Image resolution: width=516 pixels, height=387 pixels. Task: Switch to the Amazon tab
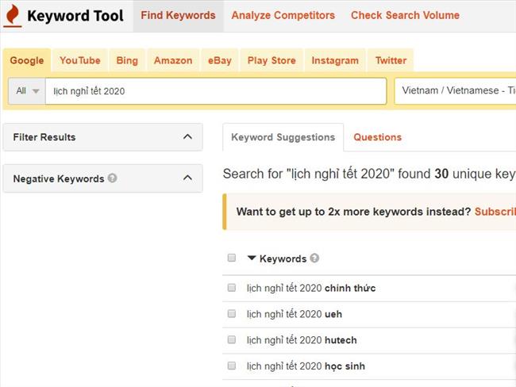(173, 60)
